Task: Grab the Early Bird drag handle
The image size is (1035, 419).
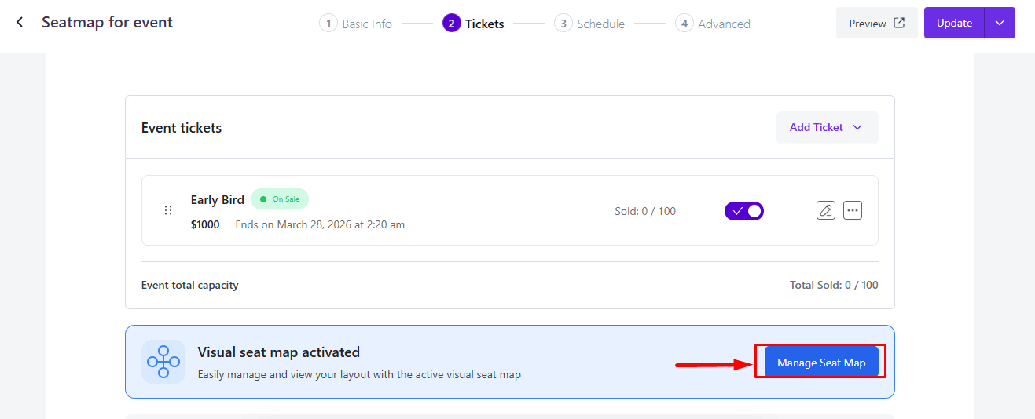Action: click(x=167, y=210)
